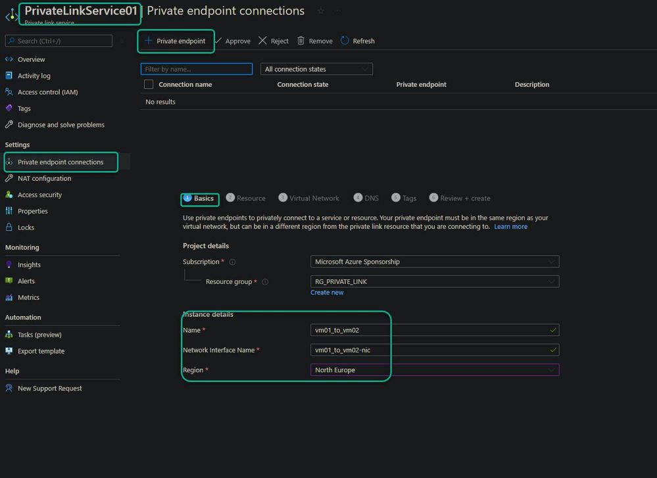Go to the Resource tab

(245, 198)
